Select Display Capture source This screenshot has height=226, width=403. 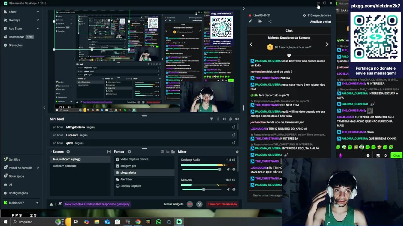click(x=144, y=186)
